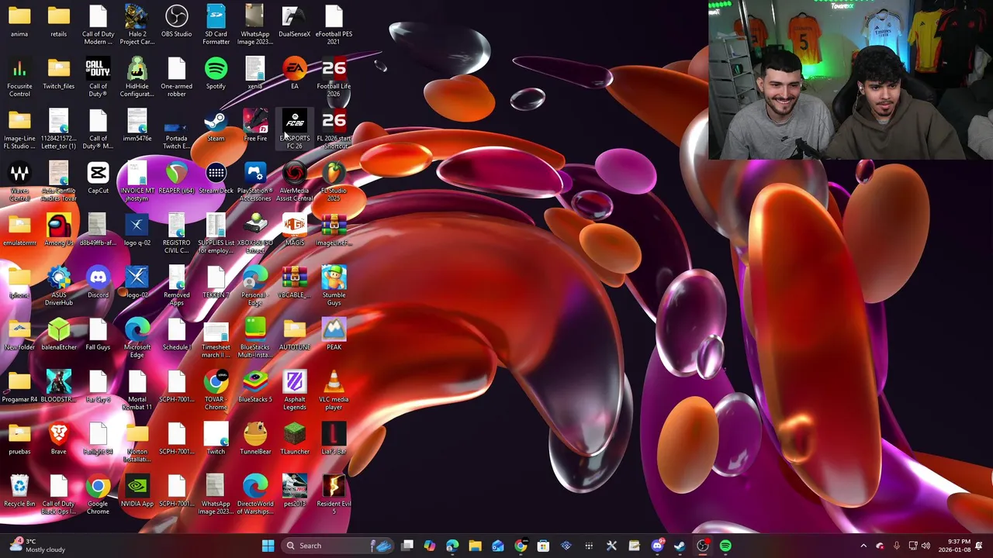The image size is (993, 558).
Task: Select the Steam desktop shortcut
Action: 216,126
